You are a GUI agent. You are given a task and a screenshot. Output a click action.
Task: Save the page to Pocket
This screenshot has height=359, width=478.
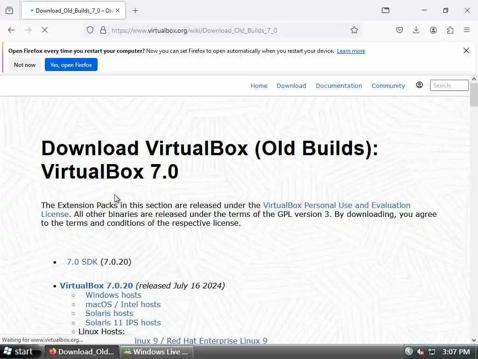tap(400, 30)
